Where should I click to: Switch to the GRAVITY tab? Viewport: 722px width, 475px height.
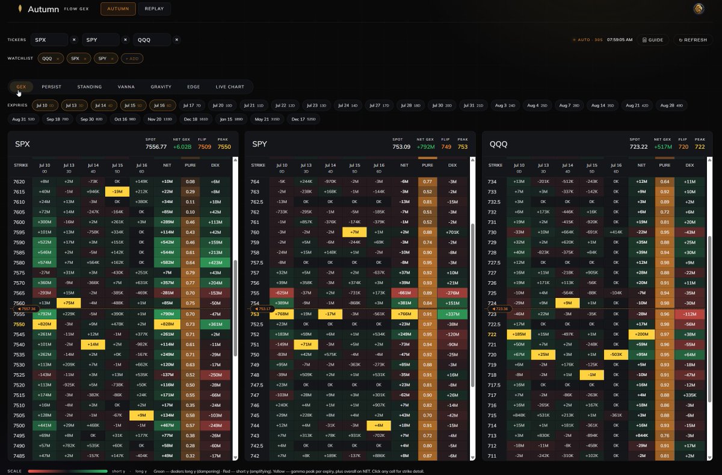point(161,87)
